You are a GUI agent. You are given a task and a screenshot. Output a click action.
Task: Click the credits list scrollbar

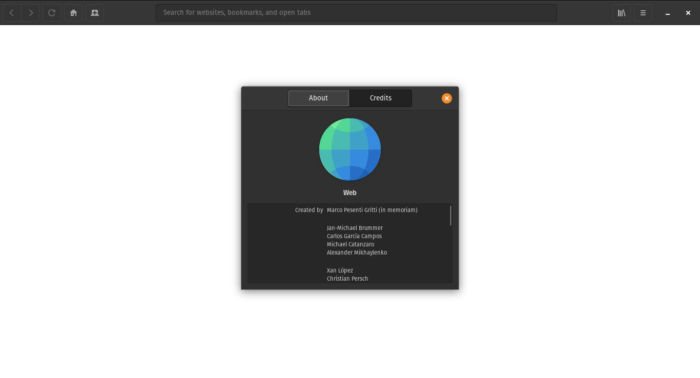450,216
